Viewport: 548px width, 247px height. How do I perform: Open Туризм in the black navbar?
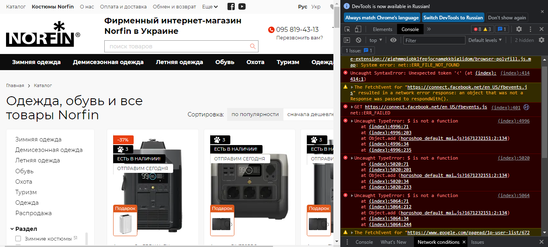[x=288, y=62]
